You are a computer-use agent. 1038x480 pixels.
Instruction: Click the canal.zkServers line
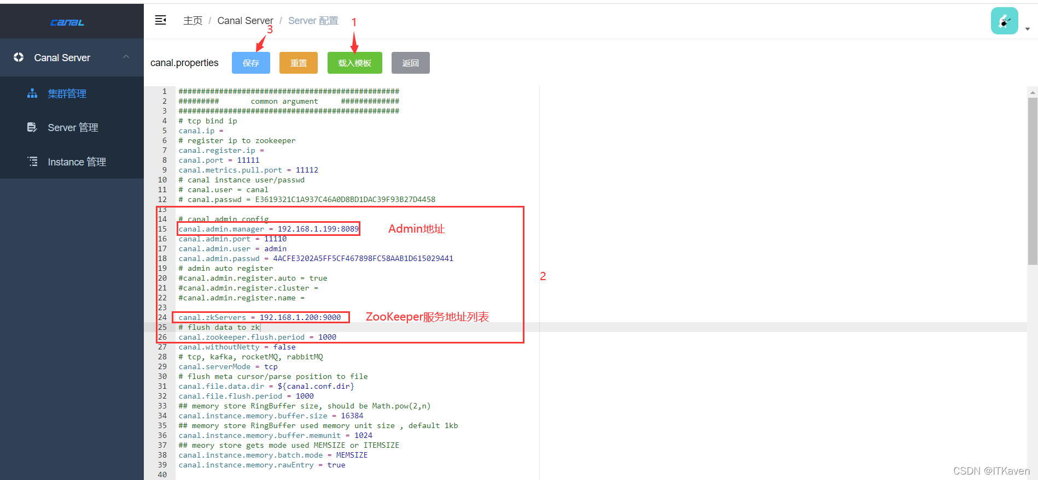click(x=260, y=317)
